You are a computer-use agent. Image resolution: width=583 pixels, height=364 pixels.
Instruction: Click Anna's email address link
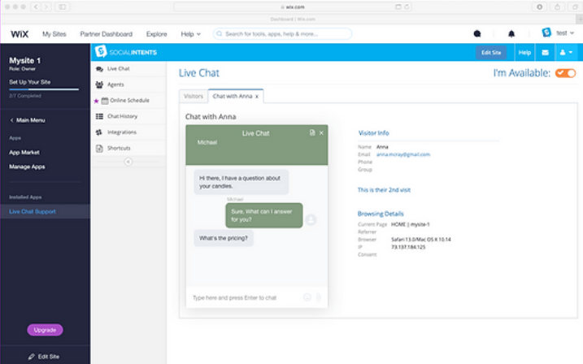pyautogui.click(x=403, y=154)
